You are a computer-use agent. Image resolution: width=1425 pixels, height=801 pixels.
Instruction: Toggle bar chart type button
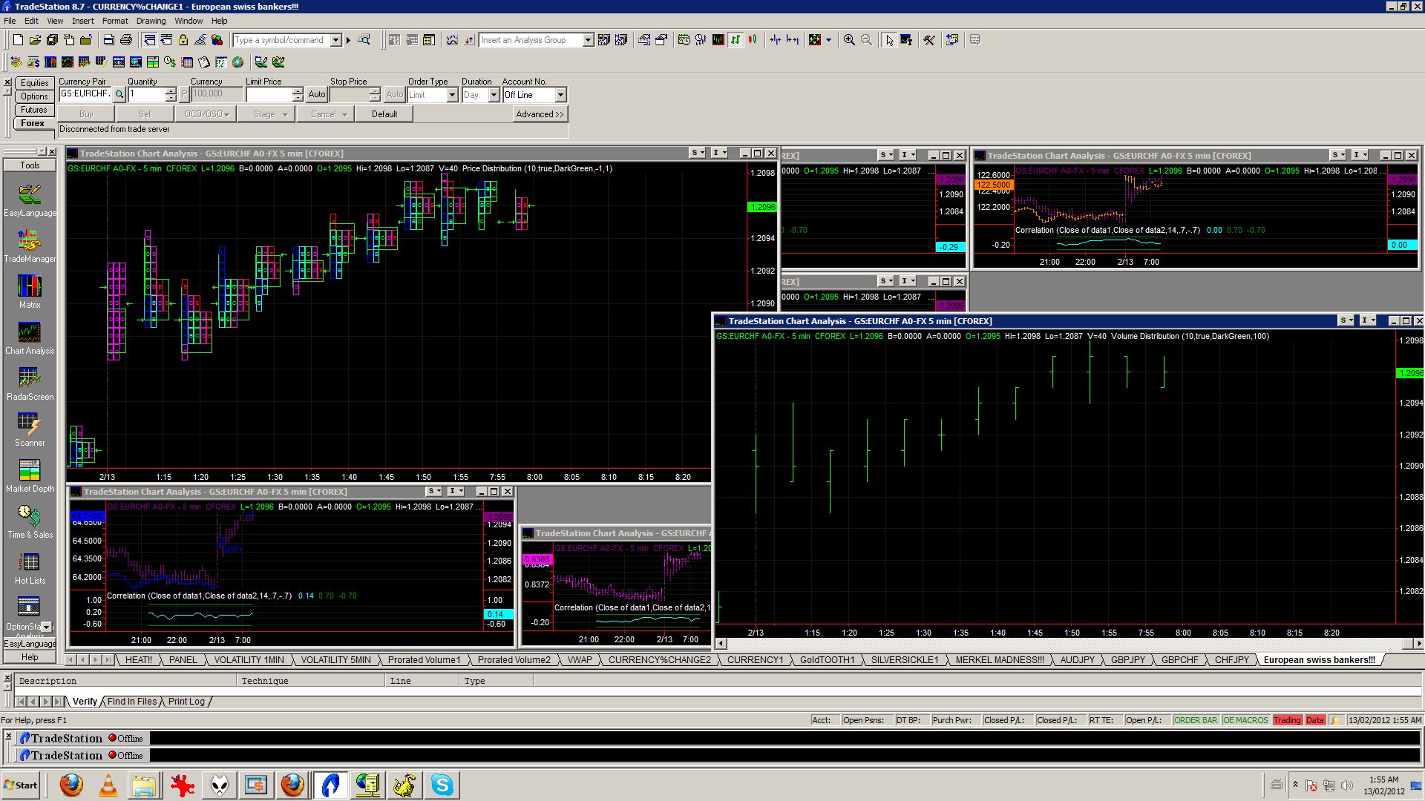point(718,40)
